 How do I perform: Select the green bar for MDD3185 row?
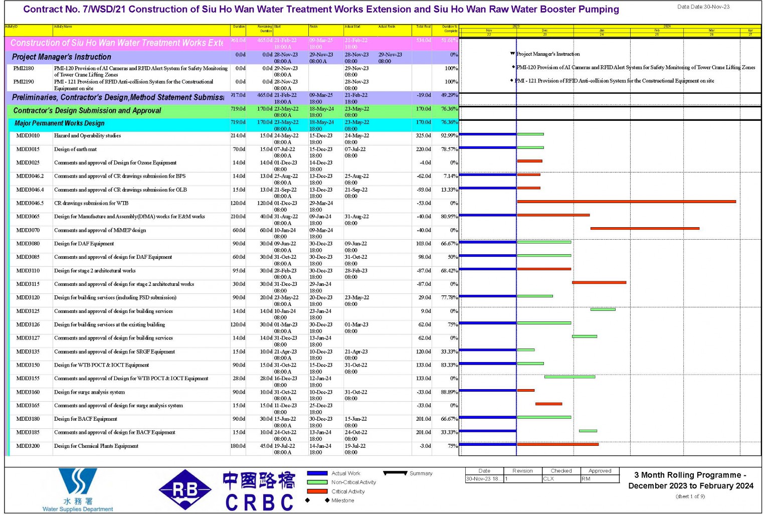tap(588, 431)
